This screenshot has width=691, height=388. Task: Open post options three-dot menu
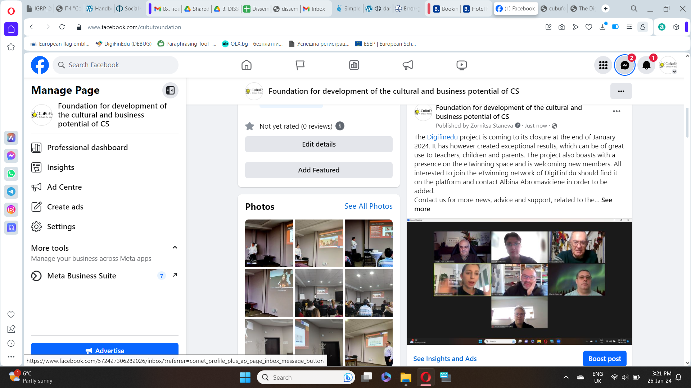(617, 111)
